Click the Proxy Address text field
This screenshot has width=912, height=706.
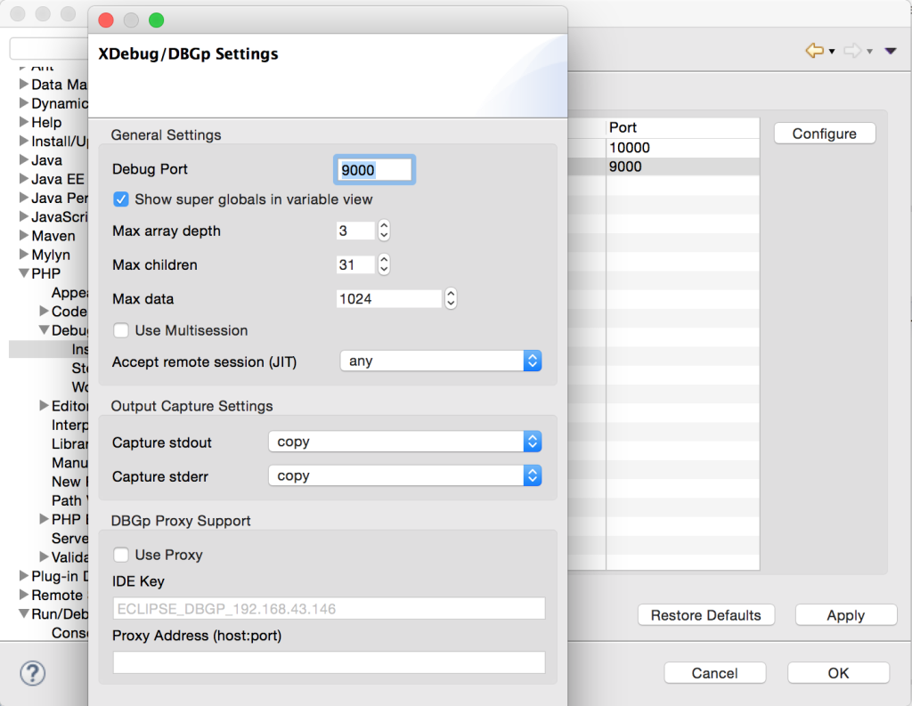click(x=329, y=661)
